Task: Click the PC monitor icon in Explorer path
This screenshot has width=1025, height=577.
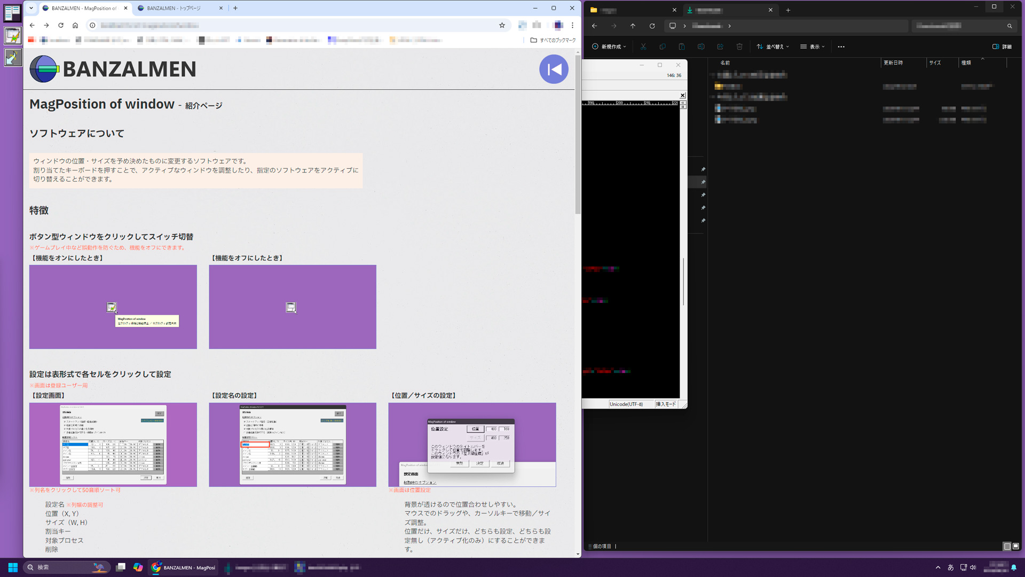Action: 673,26
